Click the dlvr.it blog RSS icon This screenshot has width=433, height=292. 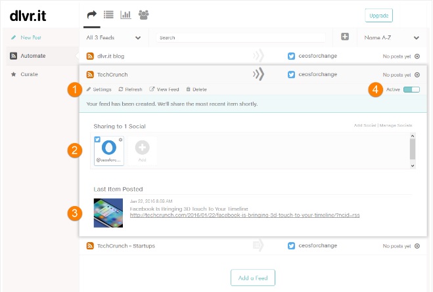pyautogui.click(x=90, y=56)
